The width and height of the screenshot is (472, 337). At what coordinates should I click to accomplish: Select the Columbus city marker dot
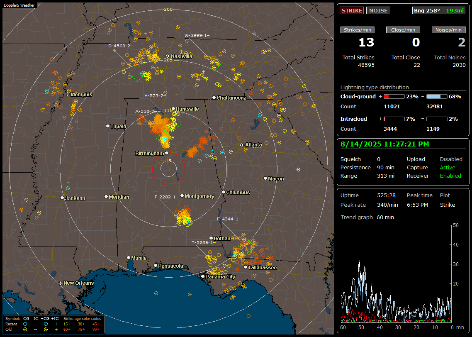224,192
